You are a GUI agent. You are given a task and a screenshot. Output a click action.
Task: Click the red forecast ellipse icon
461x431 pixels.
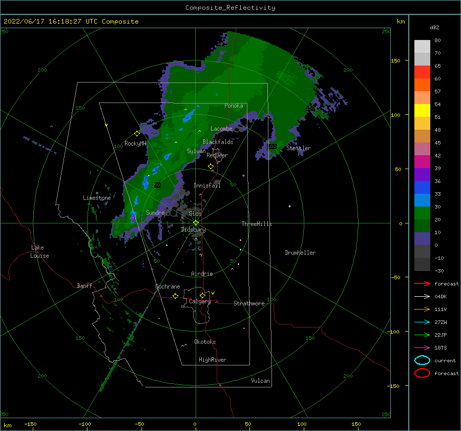[422, 373]
